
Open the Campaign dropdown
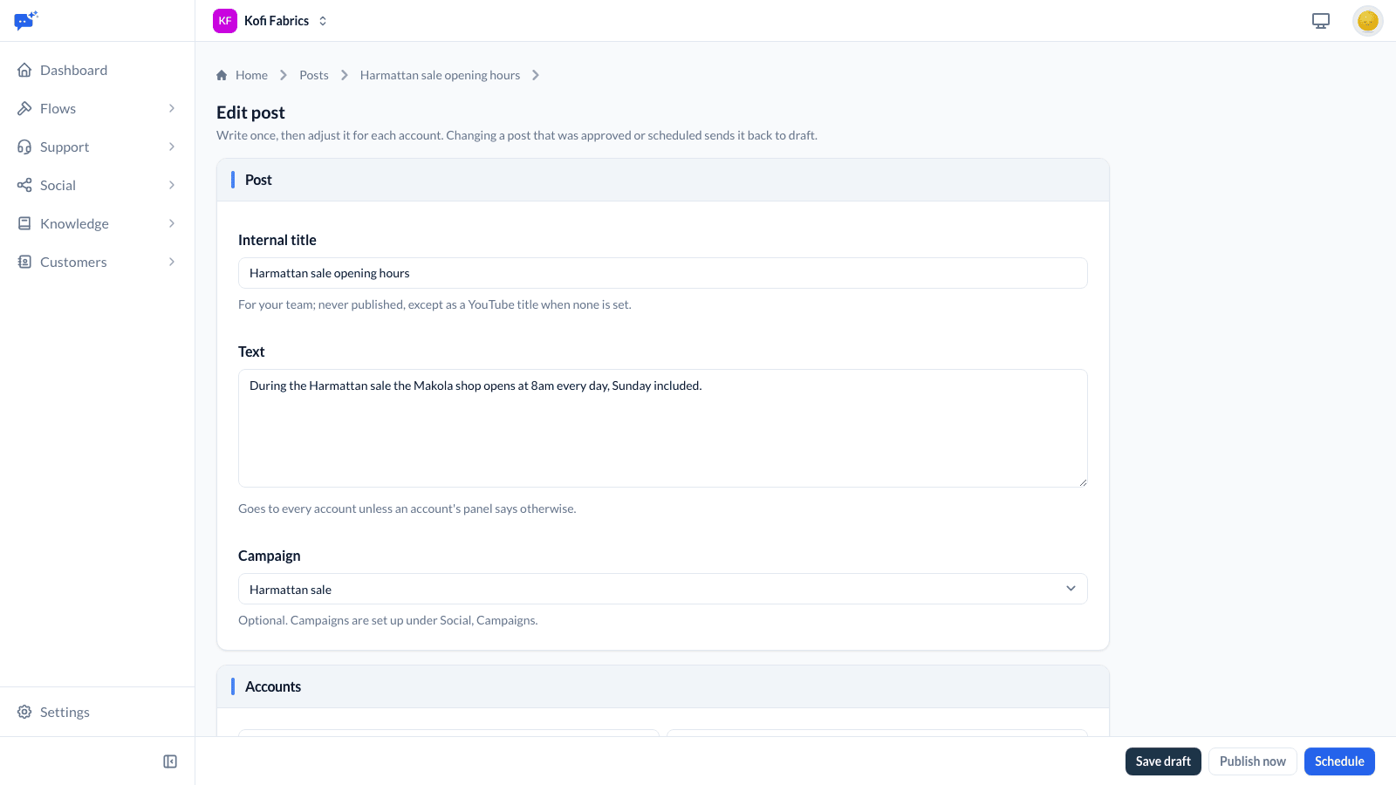pos(663,589)
